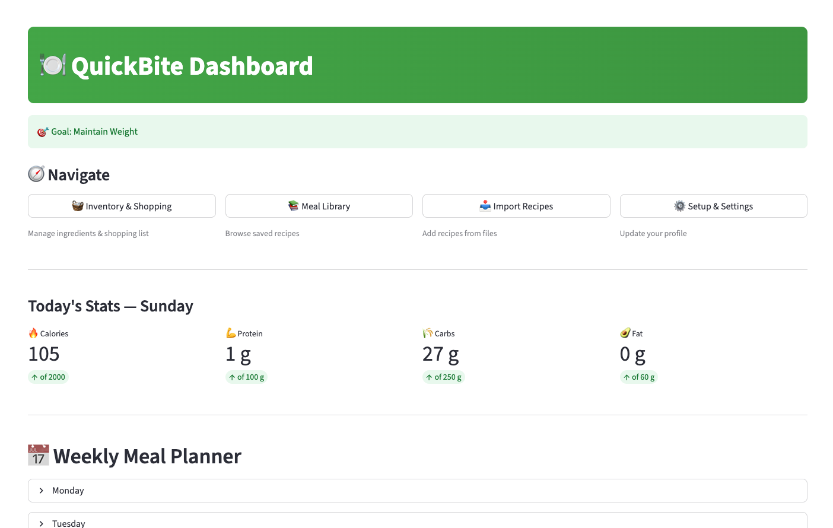The image size is (833, 528).
Task: Click the chevron arrow next to Monday
Action: coord(42,491)
